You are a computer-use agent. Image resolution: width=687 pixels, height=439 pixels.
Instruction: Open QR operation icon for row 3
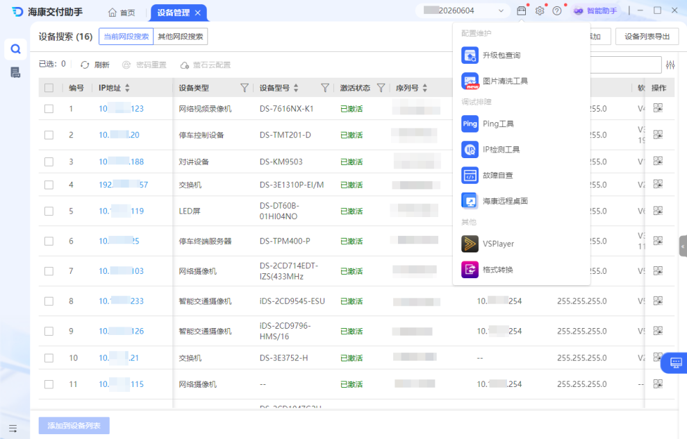pyautogui.click(x=658, y=160)
